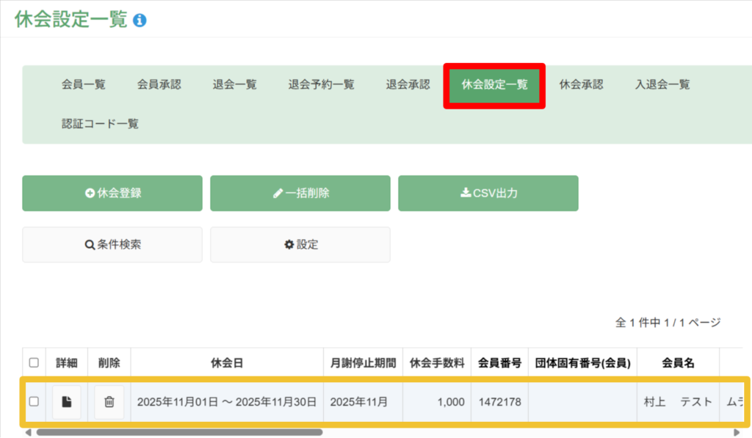
Task: Go to the 会員承認 tab
Action: tap(159, 84)
